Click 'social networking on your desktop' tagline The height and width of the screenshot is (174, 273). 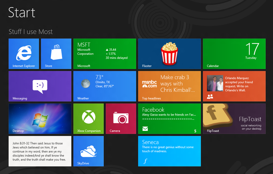pos(251,127)
